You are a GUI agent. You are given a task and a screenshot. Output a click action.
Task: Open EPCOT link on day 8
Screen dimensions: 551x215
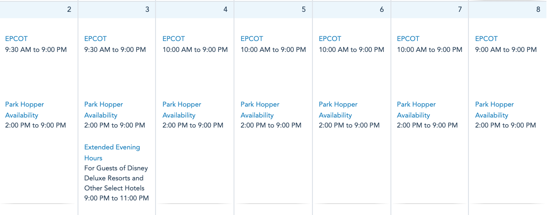click(486, 39)
